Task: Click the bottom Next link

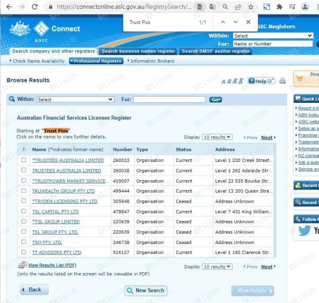Action: click(x=267, y=267)
